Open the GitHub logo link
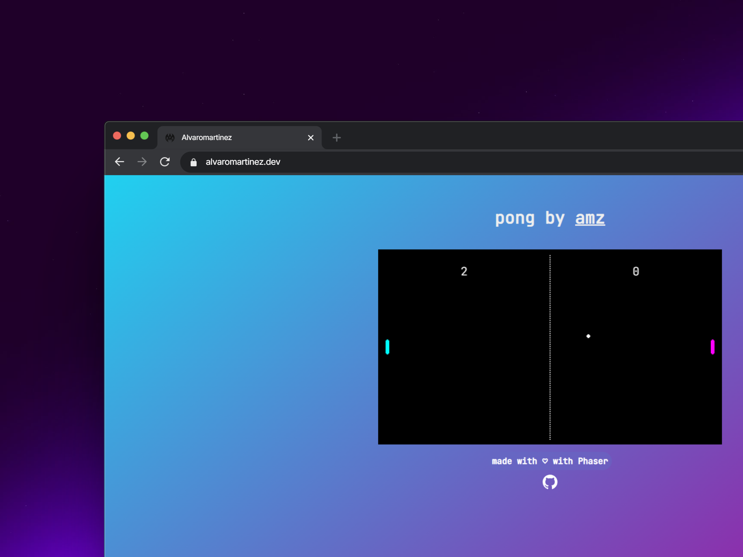This screenshot has width=743, height=557. [x=550, y=482]
